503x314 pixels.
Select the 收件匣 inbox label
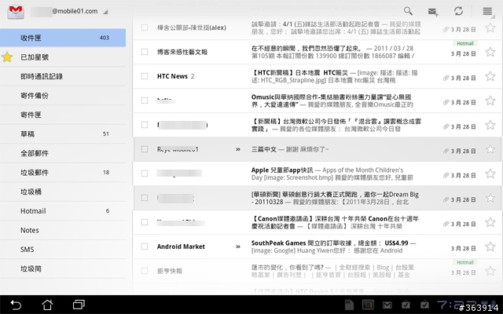point(63,38)
